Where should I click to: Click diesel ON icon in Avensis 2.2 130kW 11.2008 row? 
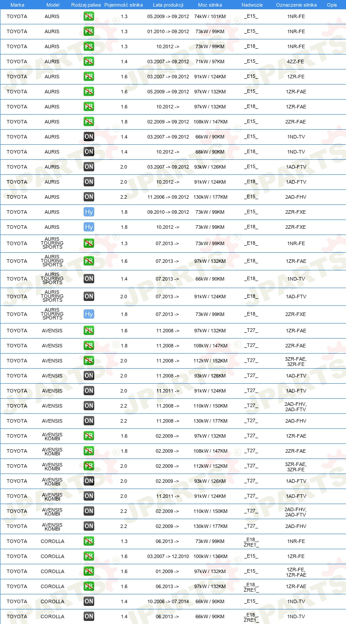click(88, 421)
